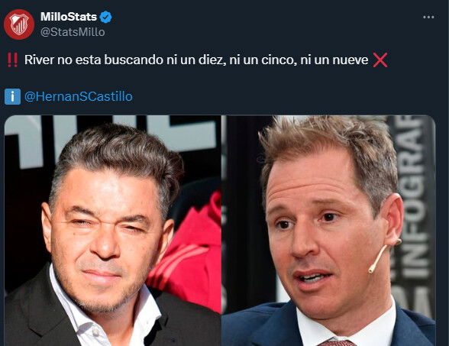Click the blue information emoji
The image size is (449, 346).
(12, 96)
